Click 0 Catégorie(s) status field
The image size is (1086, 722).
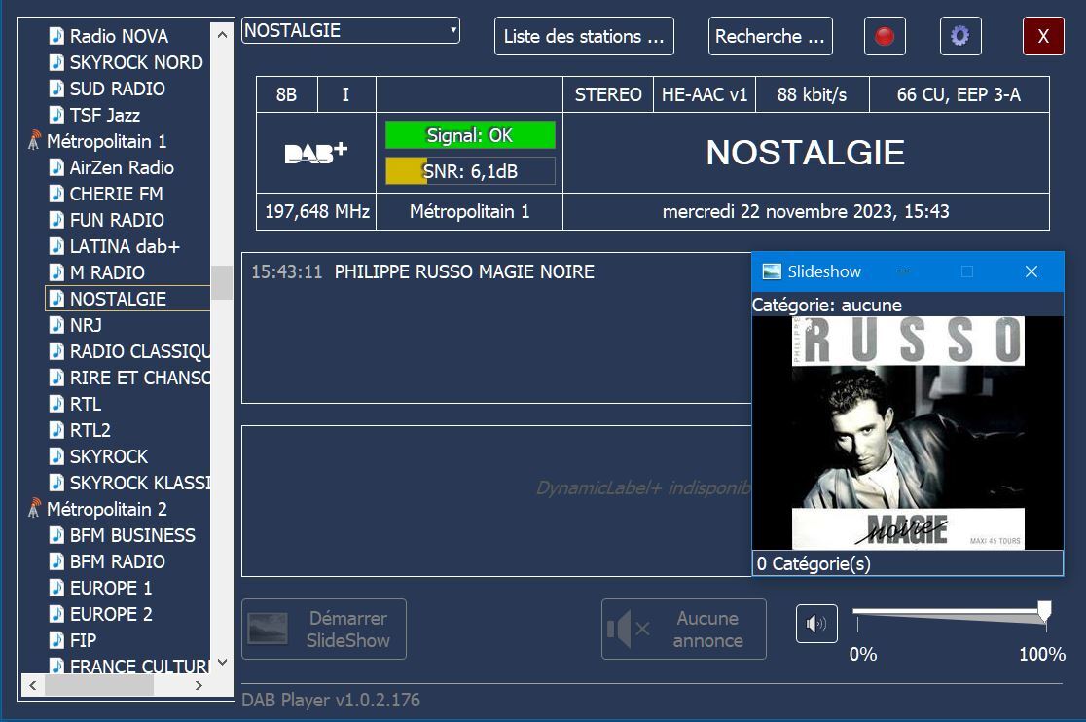[908, 563]
